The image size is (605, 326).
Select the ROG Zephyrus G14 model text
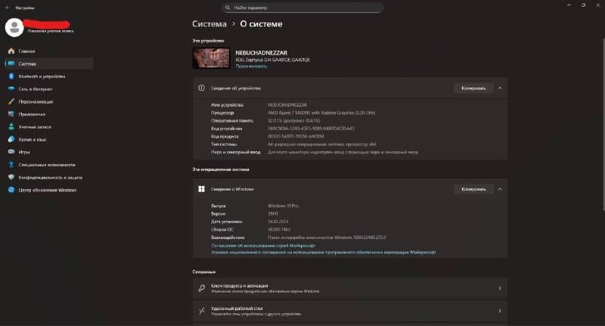[x=273, y=60]
